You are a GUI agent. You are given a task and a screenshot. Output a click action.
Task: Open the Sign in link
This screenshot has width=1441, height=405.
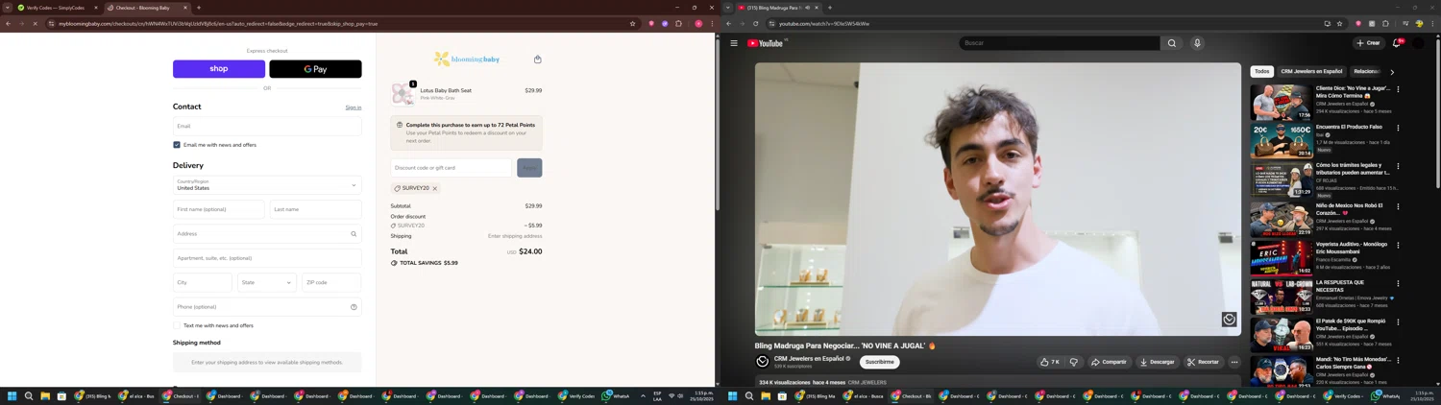click(x=354, y=107)
